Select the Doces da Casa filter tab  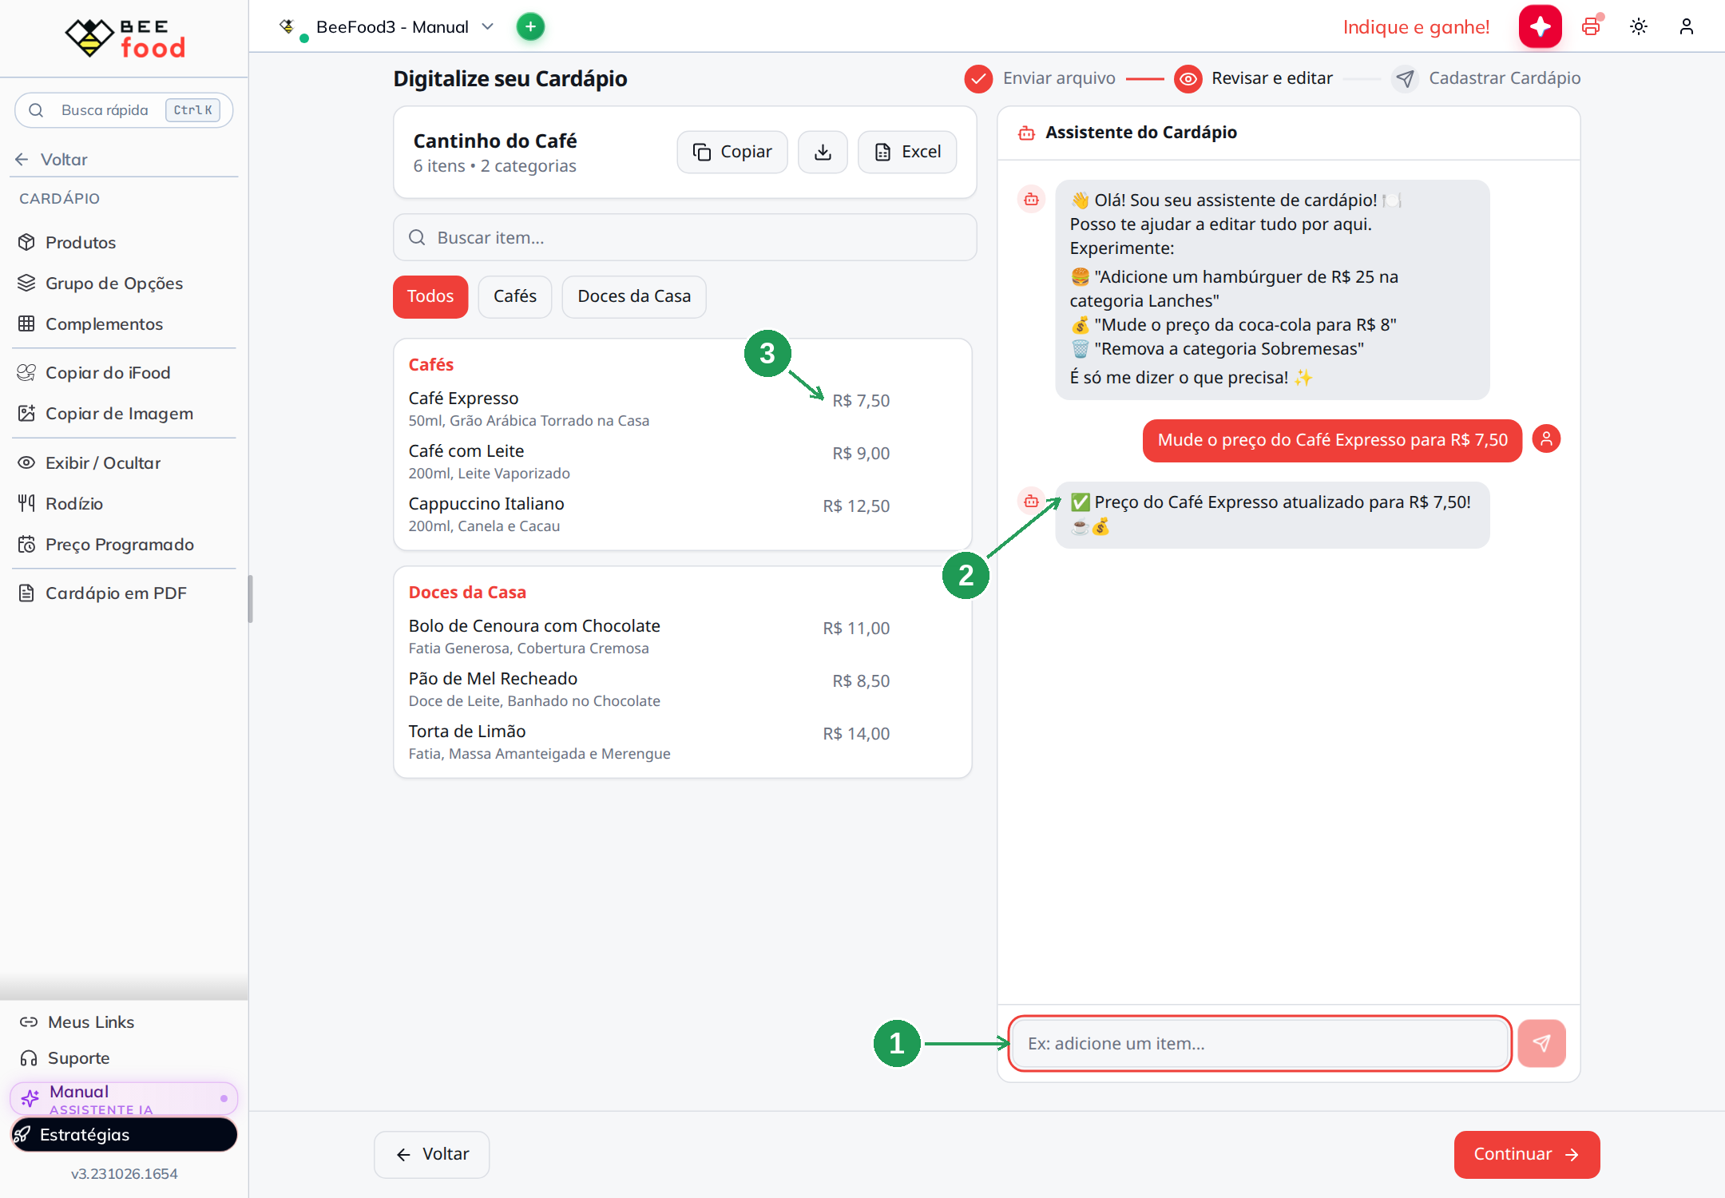pos(634,296)
